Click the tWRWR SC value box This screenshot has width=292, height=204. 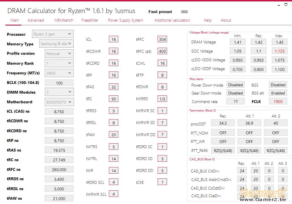pyautogui.click(x=162, y=111)
